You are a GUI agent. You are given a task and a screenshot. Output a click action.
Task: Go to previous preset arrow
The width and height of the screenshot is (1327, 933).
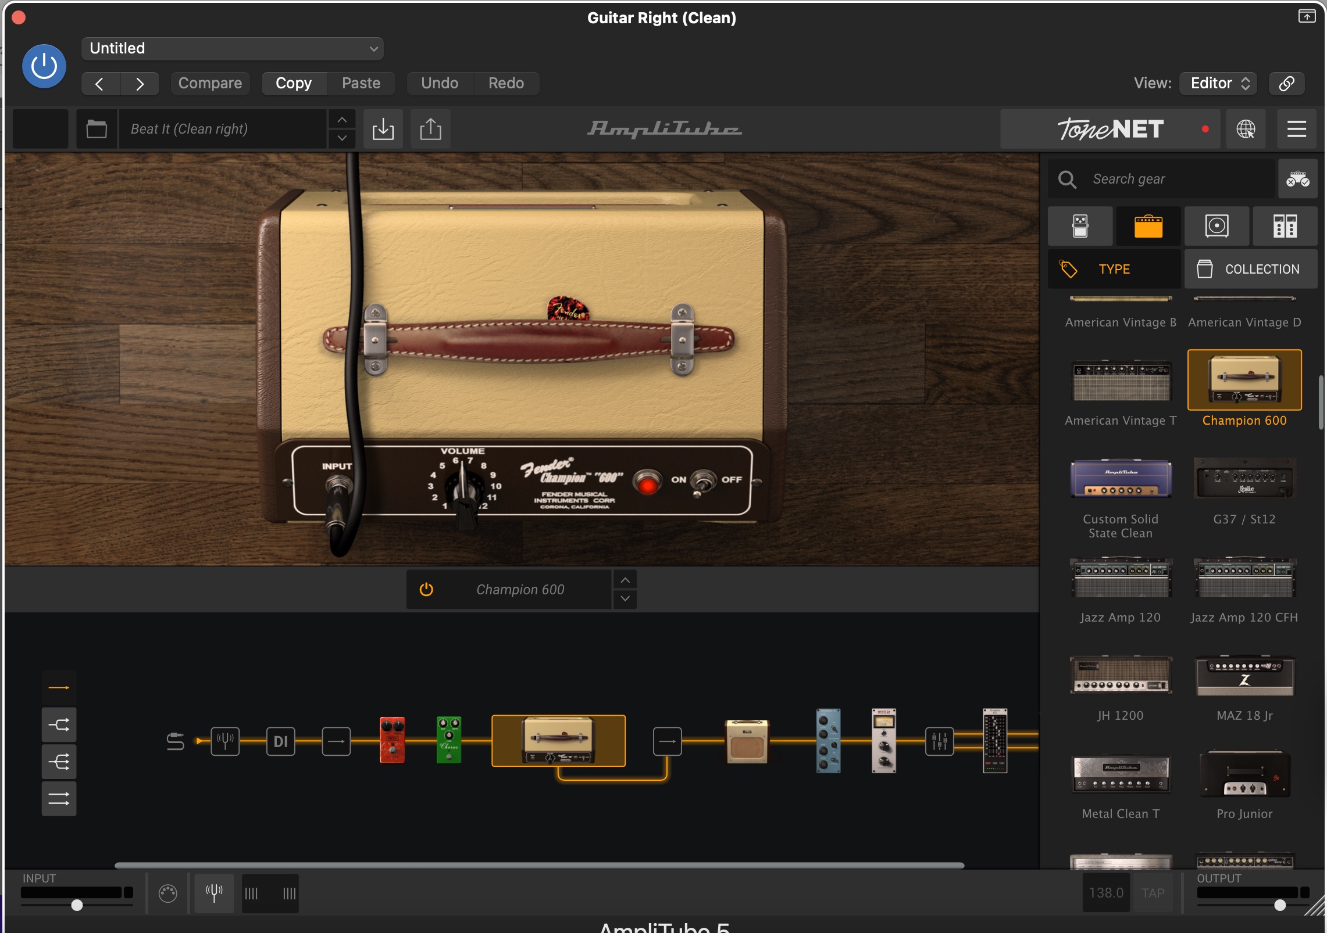100,84
